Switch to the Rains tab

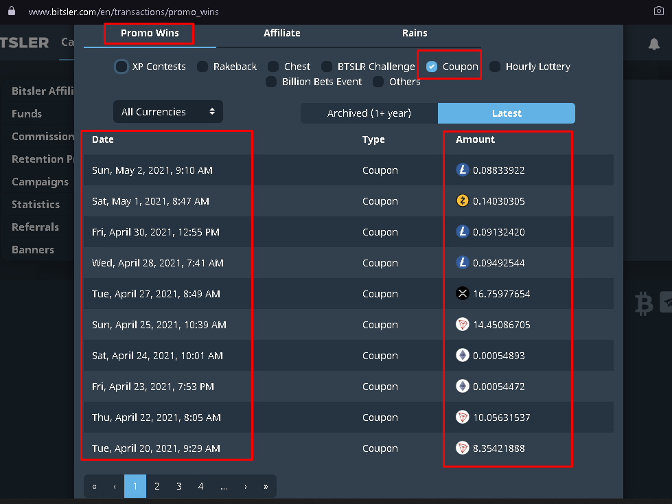[x=415, y=33]
